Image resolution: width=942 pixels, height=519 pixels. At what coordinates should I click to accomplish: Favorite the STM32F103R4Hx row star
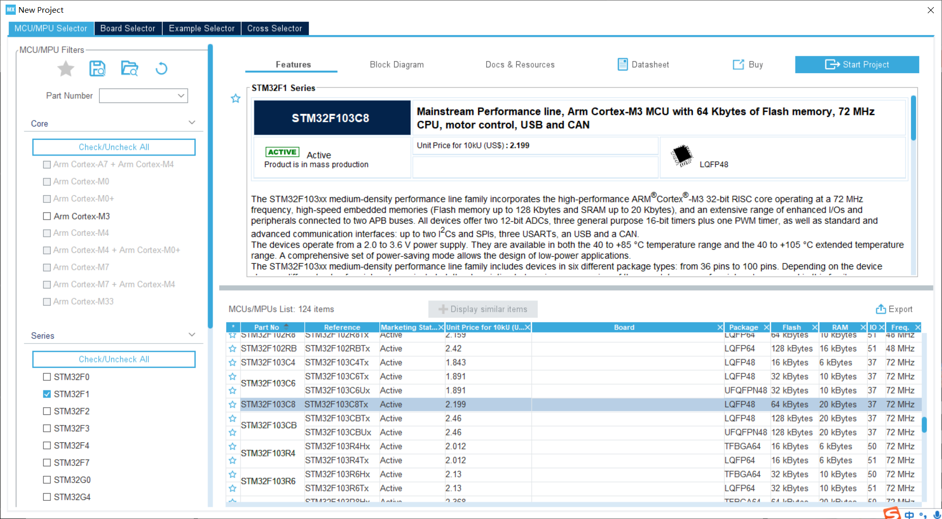(232, 446)
